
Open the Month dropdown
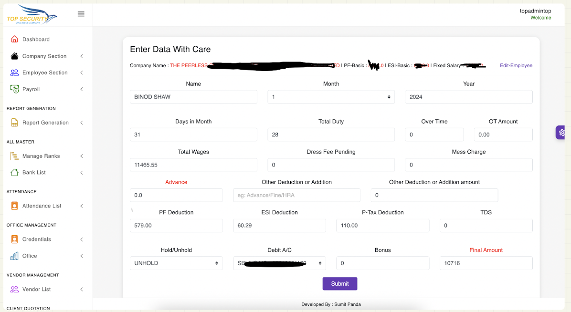(331, 97)
